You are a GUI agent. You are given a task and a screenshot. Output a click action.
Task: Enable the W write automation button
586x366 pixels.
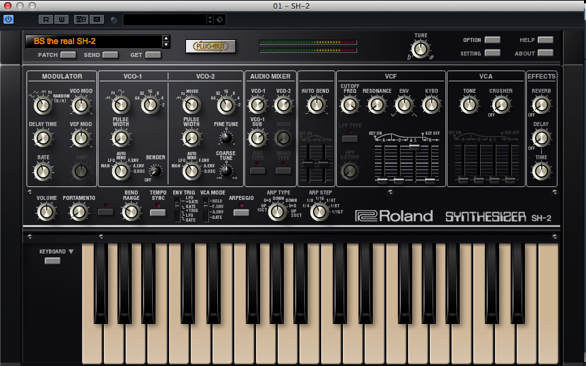[x=62, y=20]
